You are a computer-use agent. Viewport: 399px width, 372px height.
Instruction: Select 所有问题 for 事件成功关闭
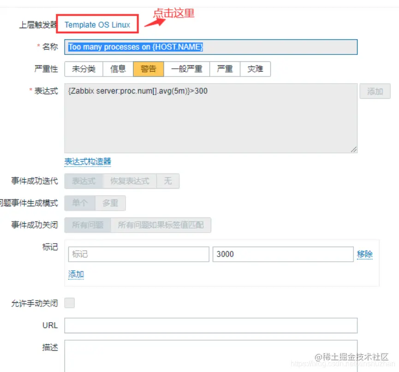click(x=88, y=225)
